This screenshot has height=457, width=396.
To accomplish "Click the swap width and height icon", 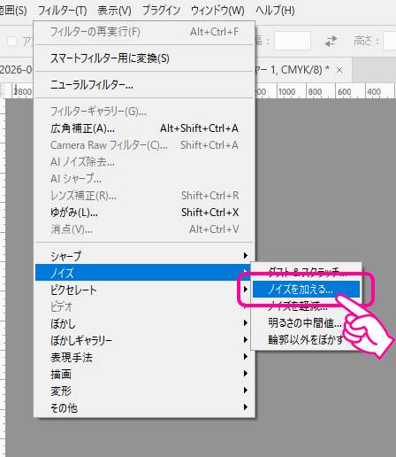I will click(x=331, y=41).
